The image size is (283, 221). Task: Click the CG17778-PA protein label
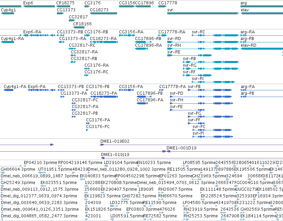pyautogui.click(x=173, y=87)
